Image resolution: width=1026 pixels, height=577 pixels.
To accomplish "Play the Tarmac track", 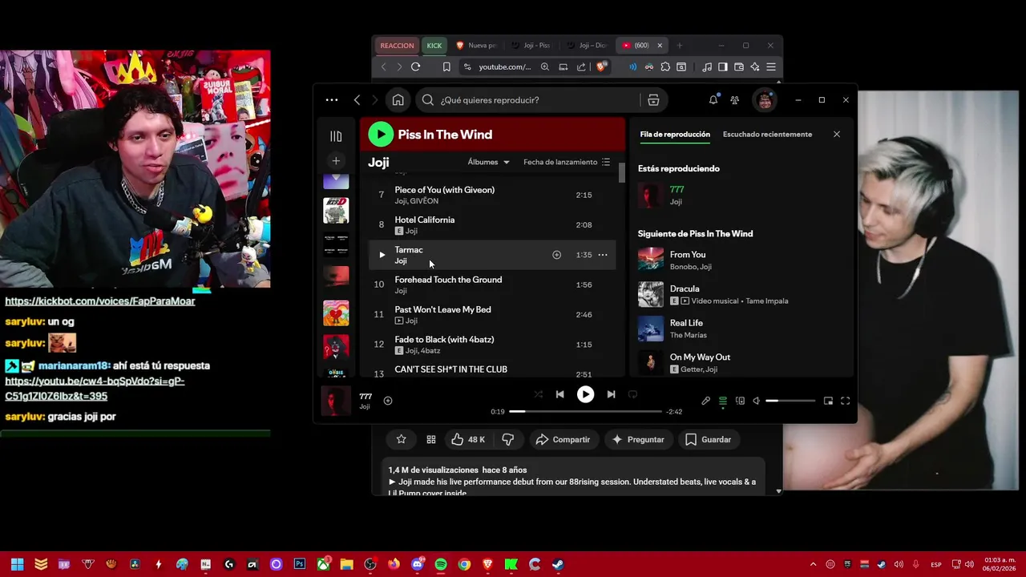I will click(x=382, y=255).
